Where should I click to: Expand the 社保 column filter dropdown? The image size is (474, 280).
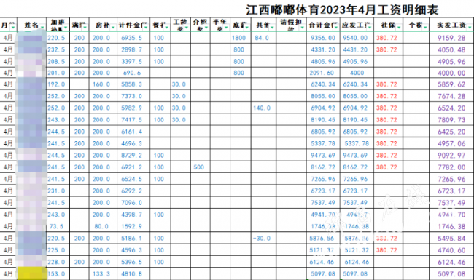(x=399, y=28)
